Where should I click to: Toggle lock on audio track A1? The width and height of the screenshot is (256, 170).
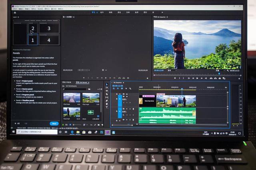pyautogui.click(x=117, y=111)
